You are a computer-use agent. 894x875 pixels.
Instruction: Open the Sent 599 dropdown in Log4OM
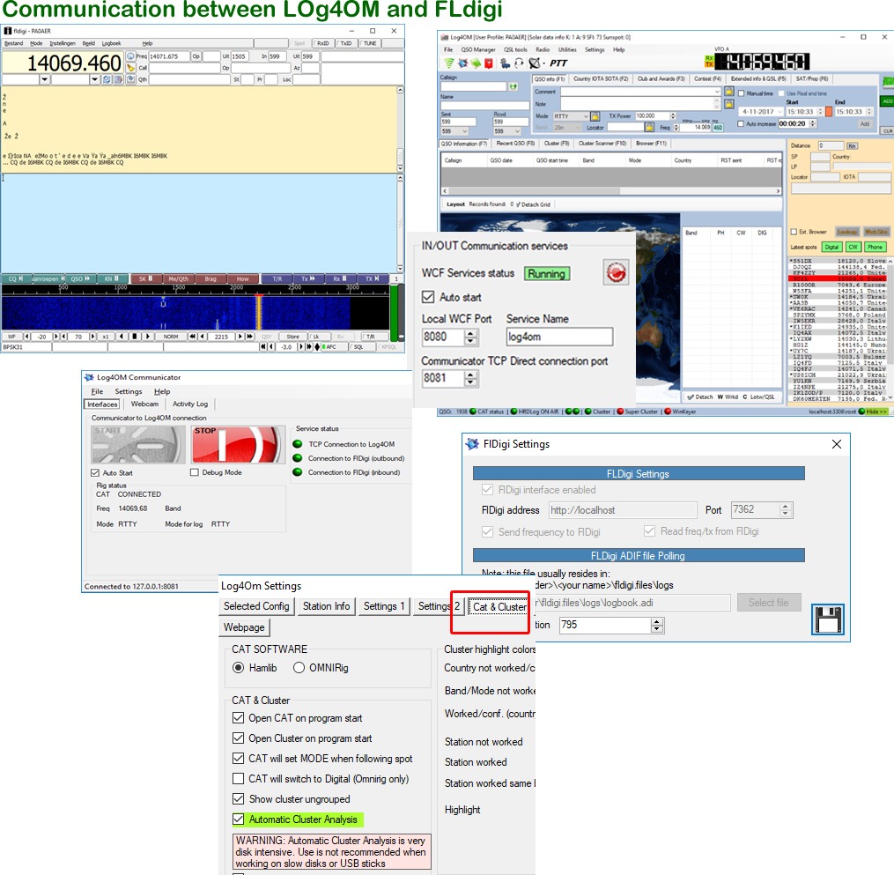pos(465,132)
